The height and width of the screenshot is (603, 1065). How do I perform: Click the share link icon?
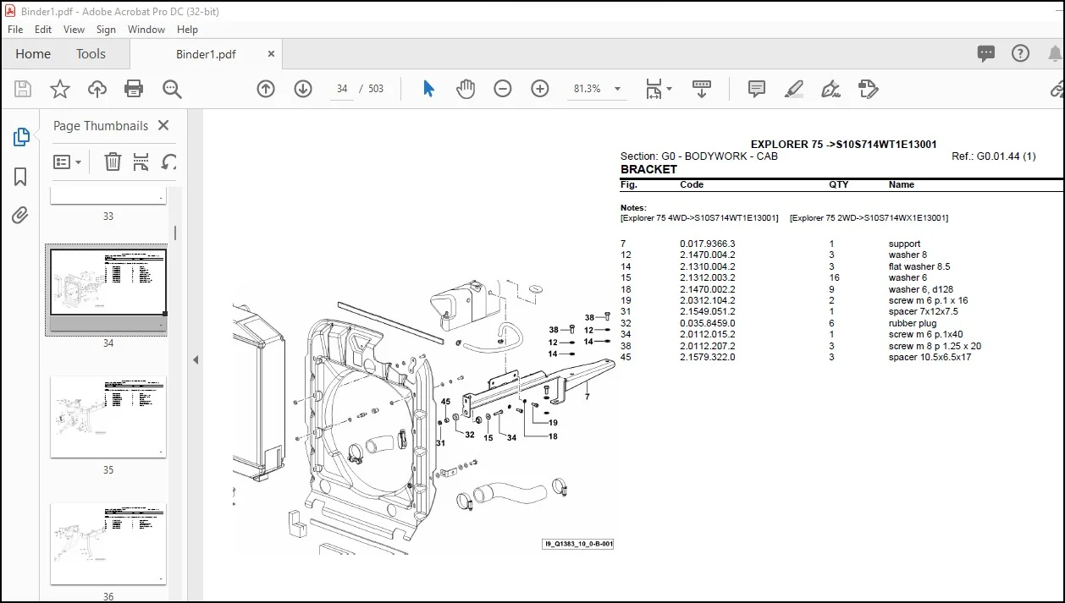coord(1057,89)
